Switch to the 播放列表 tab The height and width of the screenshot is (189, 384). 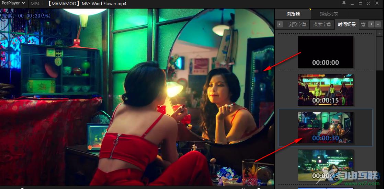click(329, 14)
